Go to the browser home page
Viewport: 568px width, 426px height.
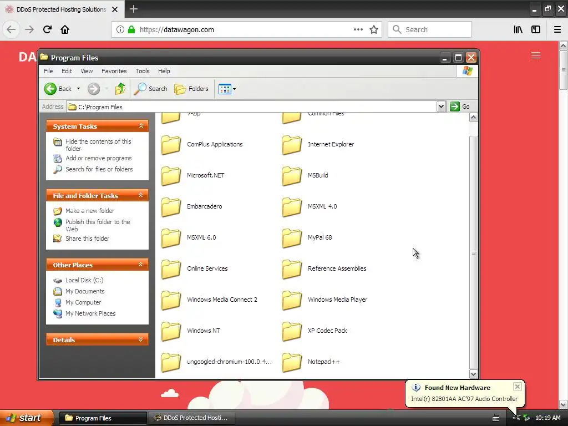(65, 29)
